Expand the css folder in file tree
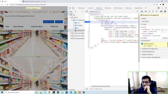Screen dimensions: 168x94 [73, 23]
